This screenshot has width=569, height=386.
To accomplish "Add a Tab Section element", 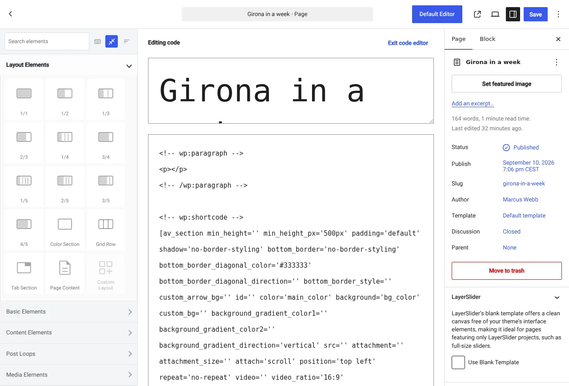I will point(24,274).
